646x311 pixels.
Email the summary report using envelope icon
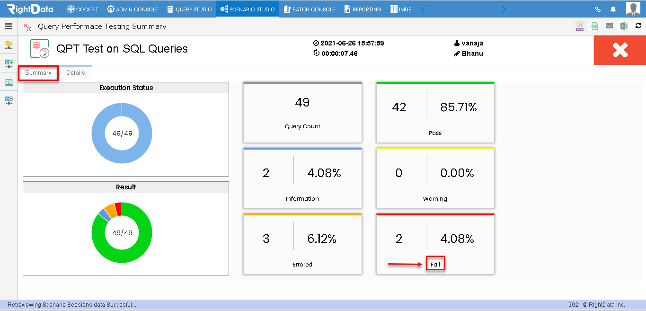[x=610, y=27]
